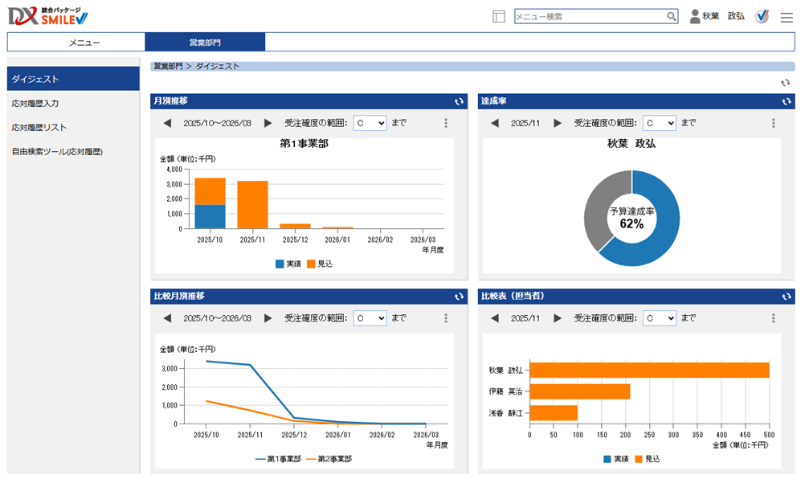The image size is (805, 483).
Task: Refresh the 比較表（担当者） panel
Action: [787, 297]
